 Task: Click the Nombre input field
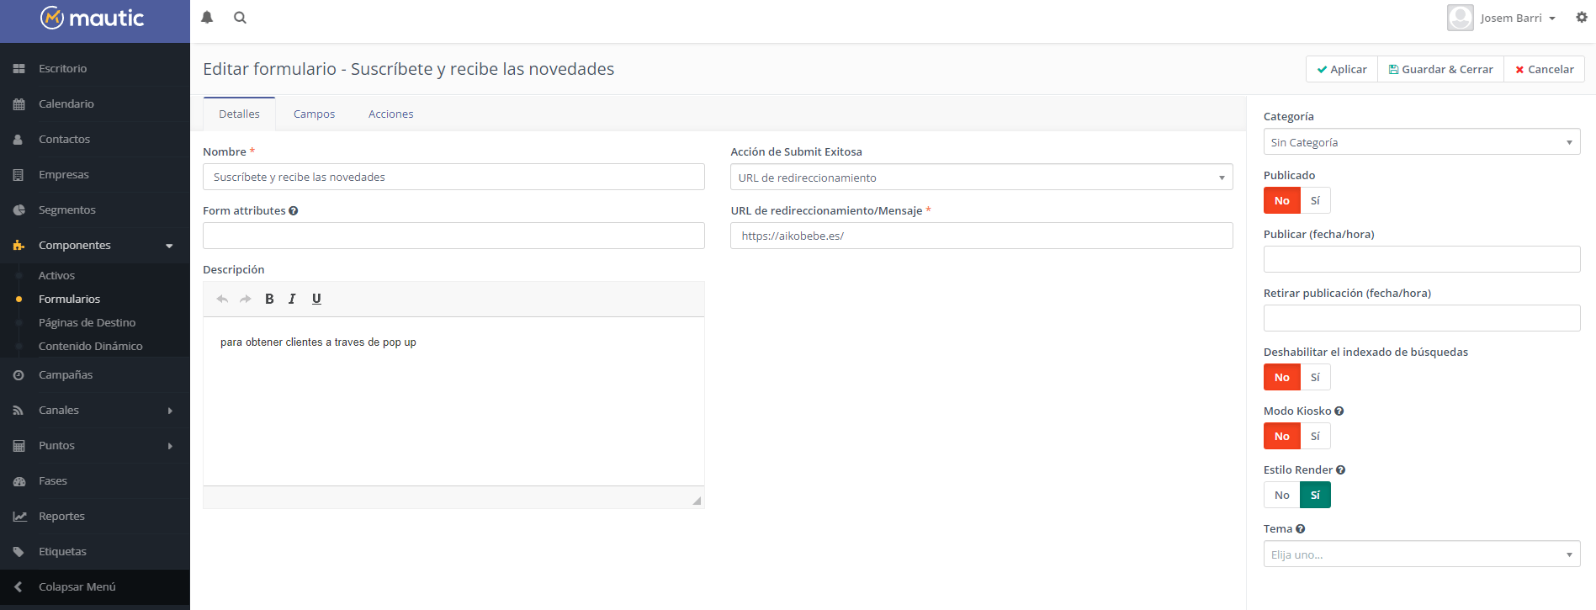click(453, 177)
